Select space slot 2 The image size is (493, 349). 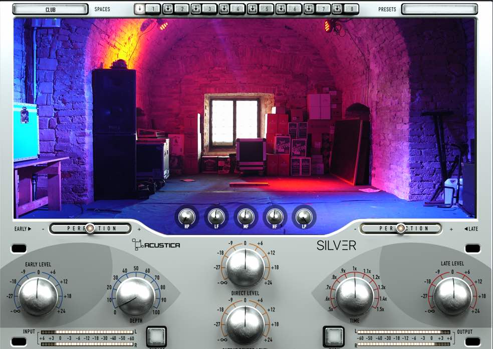tap(182, 9)
